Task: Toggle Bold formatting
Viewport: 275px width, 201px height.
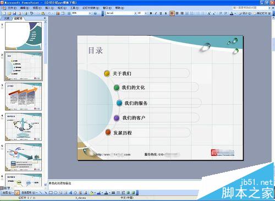Action: 151,13
